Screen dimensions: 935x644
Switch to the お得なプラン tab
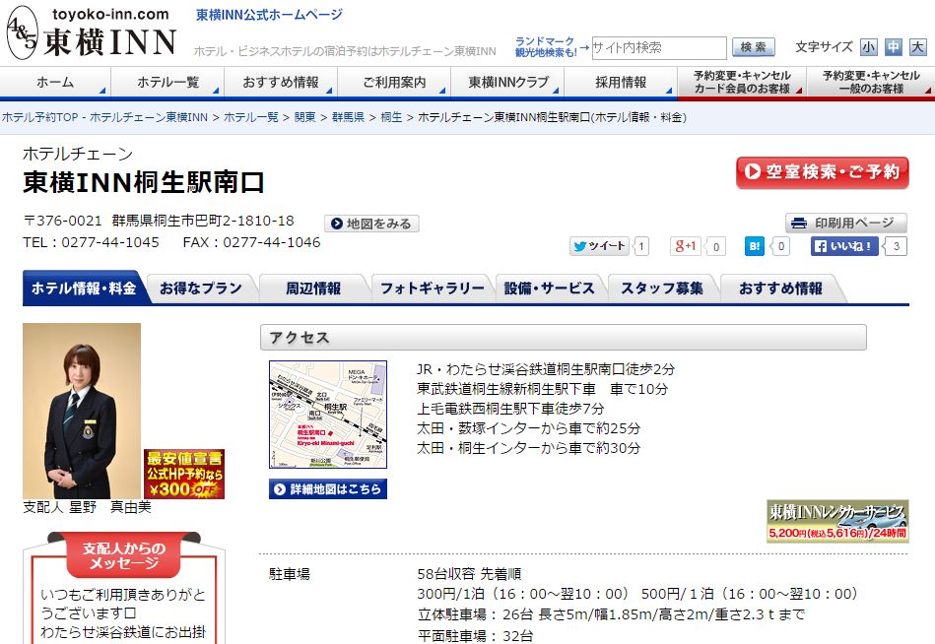201,289
